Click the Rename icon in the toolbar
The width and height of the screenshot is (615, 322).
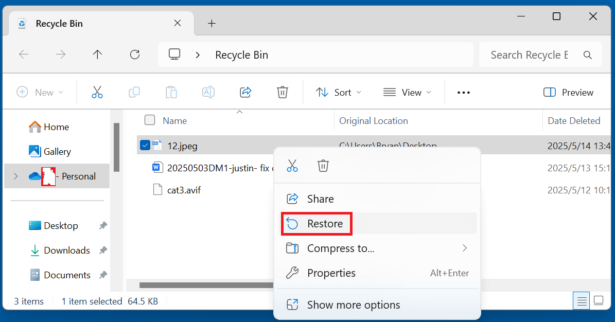(208, 92)
